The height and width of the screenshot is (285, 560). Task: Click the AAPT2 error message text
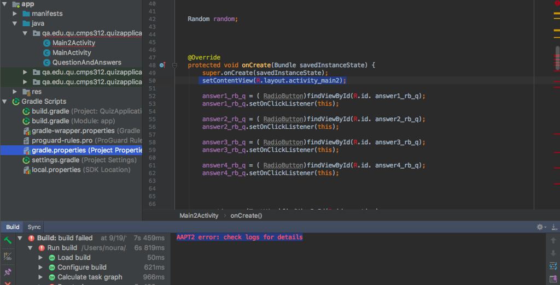coord(240,237)
